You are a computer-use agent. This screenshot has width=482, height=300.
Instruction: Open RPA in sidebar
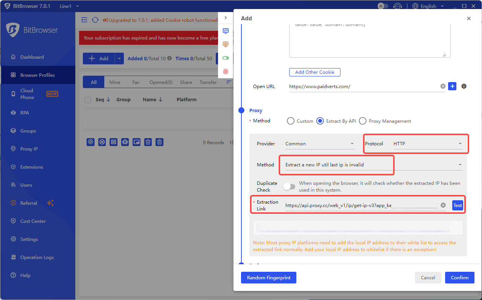pos(38,113)
